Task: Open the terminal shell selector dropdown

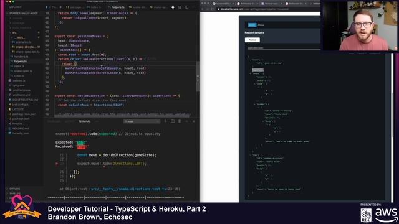Action: [142, 121]
